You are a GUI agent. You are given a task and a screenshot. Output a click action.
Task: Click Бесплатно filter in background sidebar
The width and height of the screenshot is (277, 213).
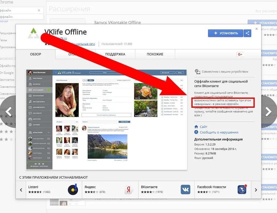point(7,80)
